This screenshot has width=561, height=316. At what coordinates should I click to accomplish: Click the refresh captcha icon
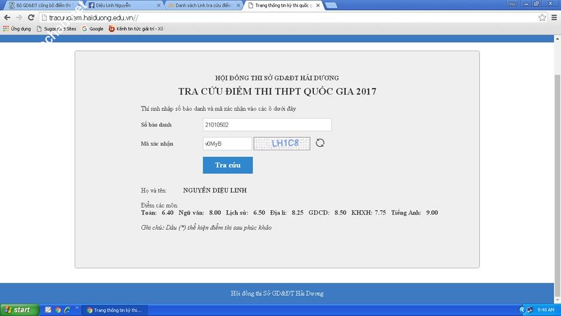pyautogui.click(x=320, y=143)
